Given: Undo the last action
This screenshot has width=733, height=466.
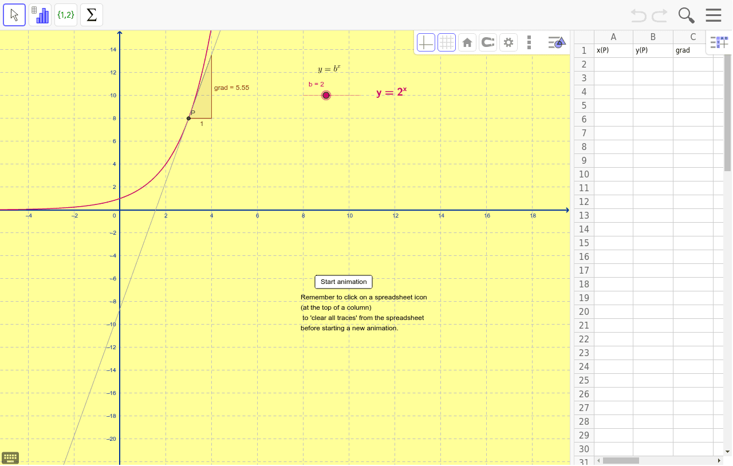Looking at the screenshot, I should pyautogui.click(x=639, y=15).
